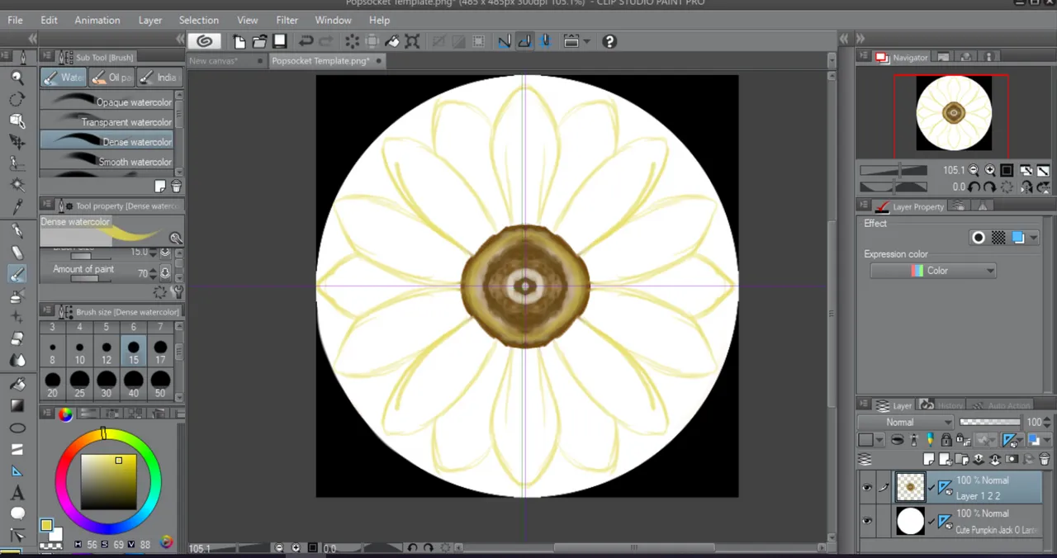Screen dimensions: 1057x558
Task: Select the Zoom magnifier tool
Action: point(17,78)
